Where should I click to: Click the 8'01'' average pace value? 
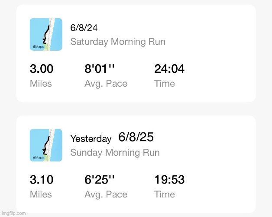pyautogui.click(x=100, y=69)
